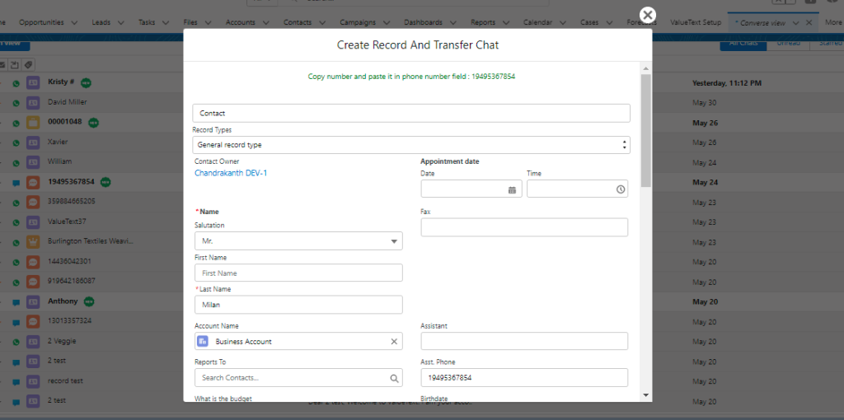
Task: Open the Record Types select box
Action: coord(410,145)
